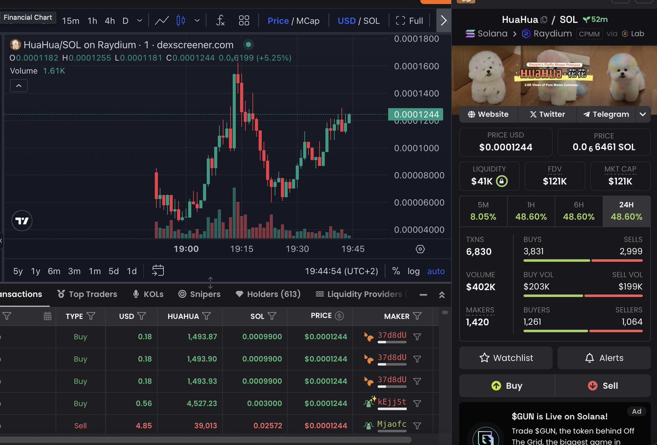Minimize the transactions panel with dash icon
Image resolution: width=657 pixels, height=445 pixels.
coord(423,294)
